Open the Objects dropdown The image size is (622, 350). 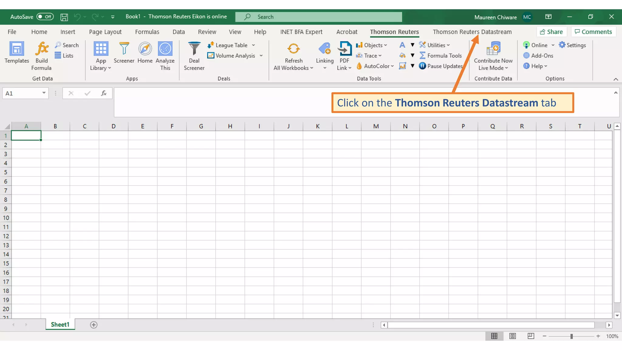coord(372,45)
